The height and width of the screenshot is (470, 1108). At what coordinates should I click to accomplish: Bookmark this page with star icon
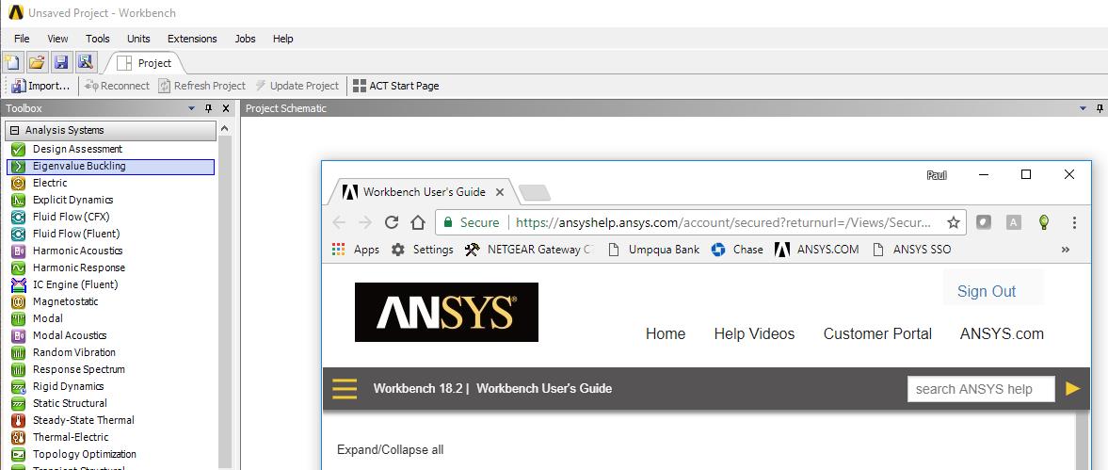coord(954,222)
